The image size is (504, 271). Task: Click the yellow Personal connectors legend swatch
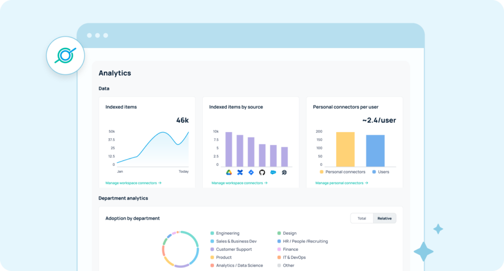[x=321, y=172]
